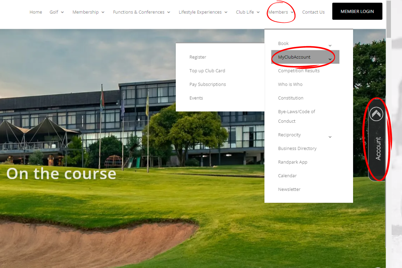Screen dimensions: 402x268
Task: Choose Top up Club Card
Action: tap(207, 71)
